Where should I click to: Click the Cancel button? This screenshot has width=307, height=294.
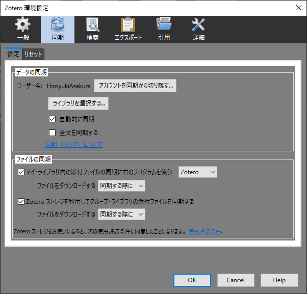[236, 280]
